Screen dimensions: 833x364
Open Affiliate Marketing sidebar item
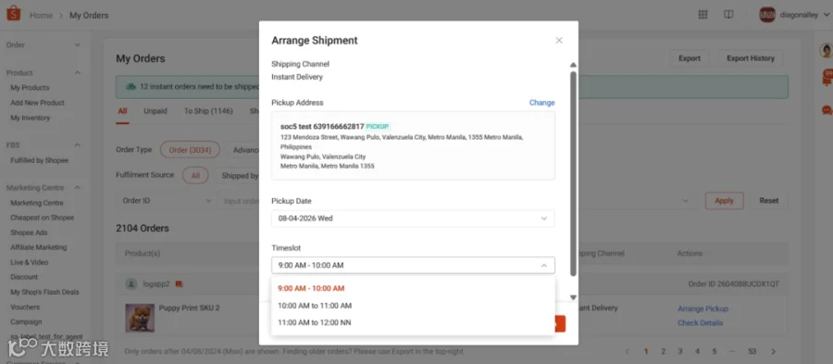[38, 247]
